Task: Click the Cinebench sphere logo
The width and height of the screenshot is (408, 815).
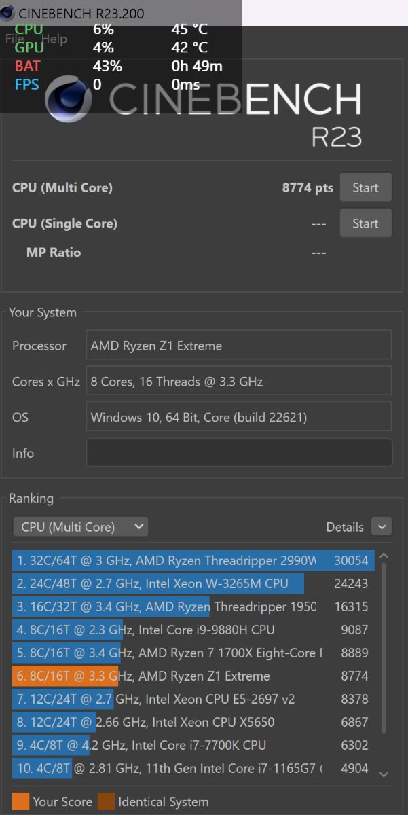Action: coord(68,99)
